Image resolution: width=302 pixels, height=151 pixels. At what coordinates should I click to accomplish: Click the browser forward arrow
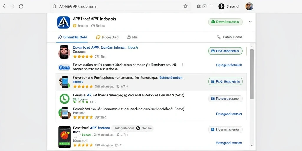point(13,6)
